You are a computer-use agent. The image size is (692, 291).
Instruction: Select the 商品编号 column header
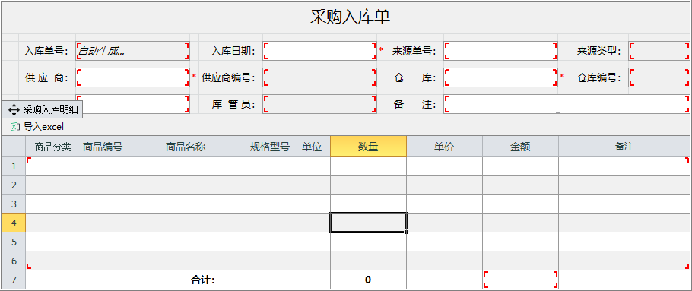click(103, 147)
